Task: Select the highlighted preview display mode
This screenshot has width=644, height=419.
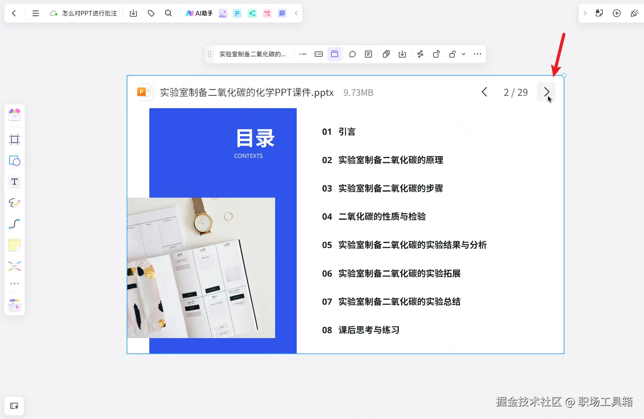Action: (x=335, y=54)
